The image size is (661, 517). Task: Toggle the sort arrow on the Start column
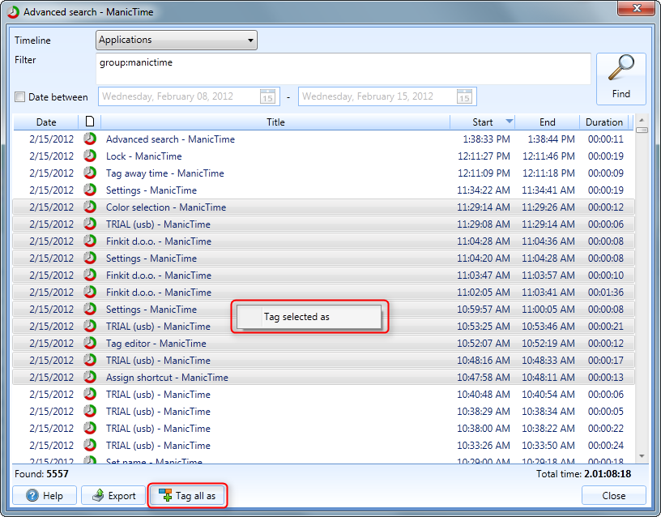click(510, 122)
